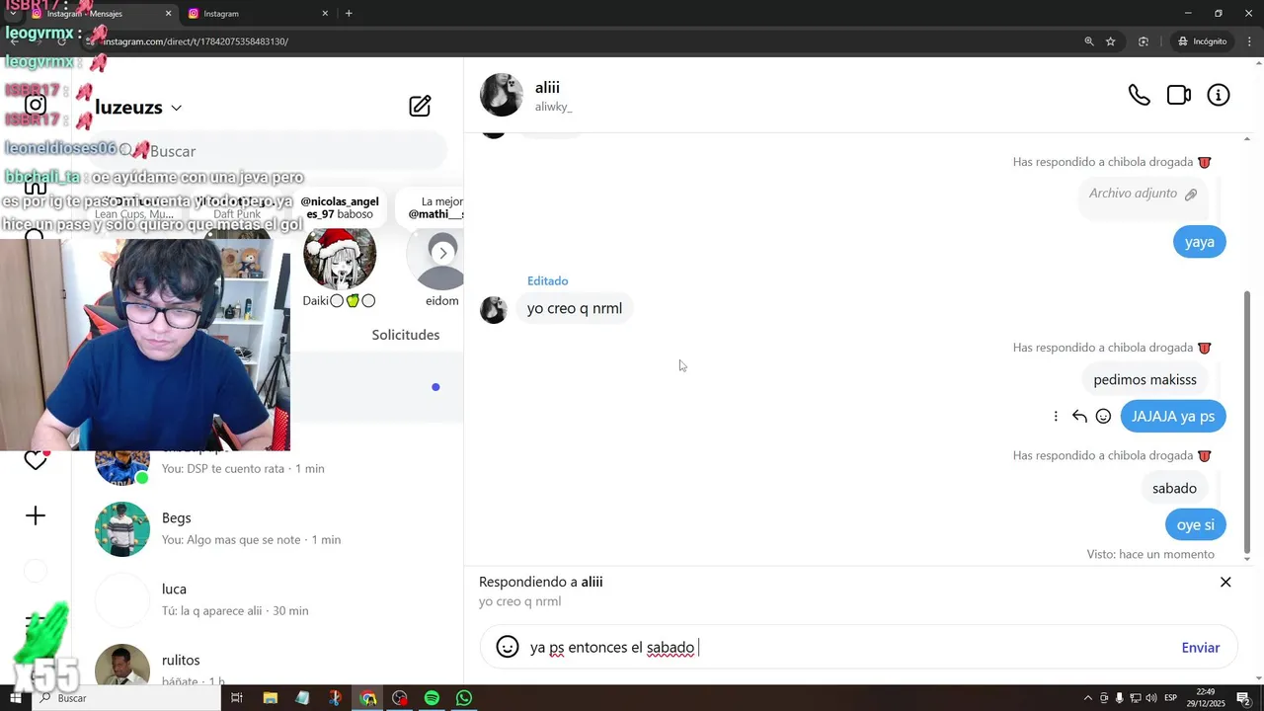Open the Solicitudes message requests
The height and width of the screenshot is (711, 1264).
click(406, 335)
